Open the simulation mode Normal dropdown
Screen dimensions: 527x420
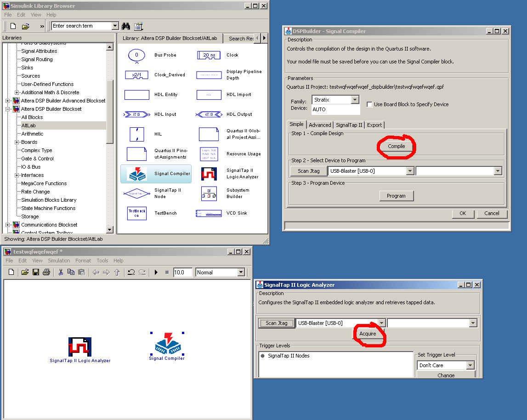pyautogui.click(x=241, y=272)
